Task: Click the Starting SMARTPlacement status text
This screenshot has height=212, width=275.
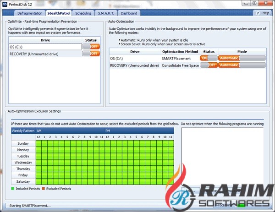Action: (x=30, y=206)
